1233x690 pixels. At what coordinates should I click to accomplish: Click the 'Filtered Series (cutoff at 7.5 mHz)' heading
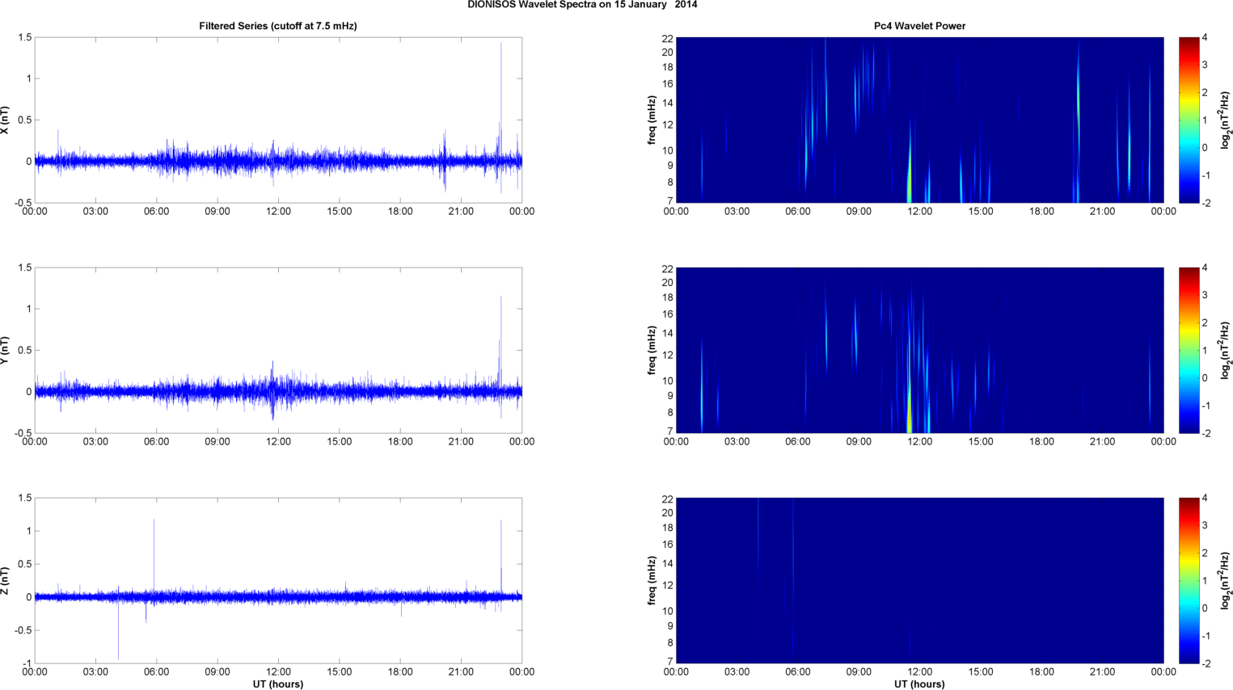278,26
